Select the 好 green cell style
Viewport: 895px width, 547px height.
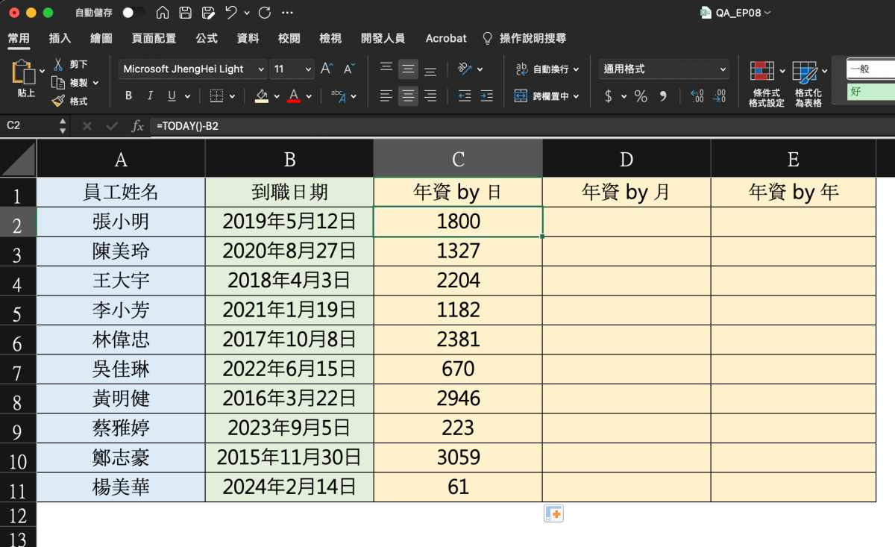(x=871, y=92)
